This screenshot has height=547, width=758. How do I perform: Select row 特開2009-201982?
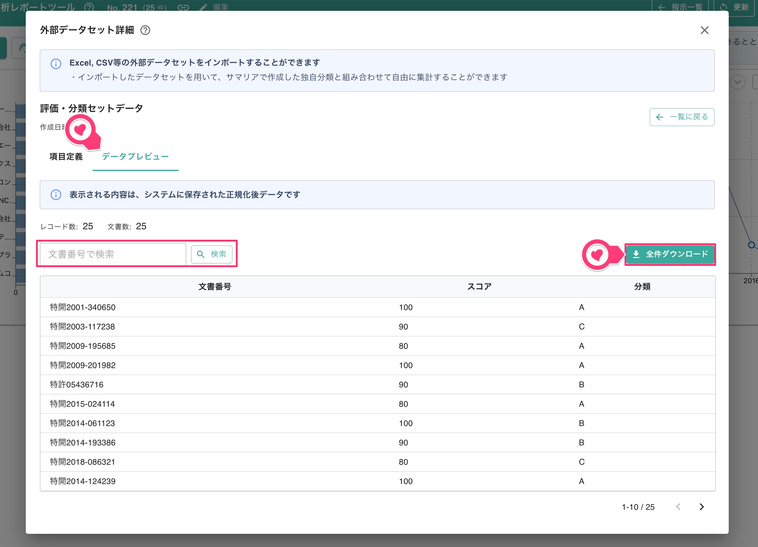click(x=378, y=365)
